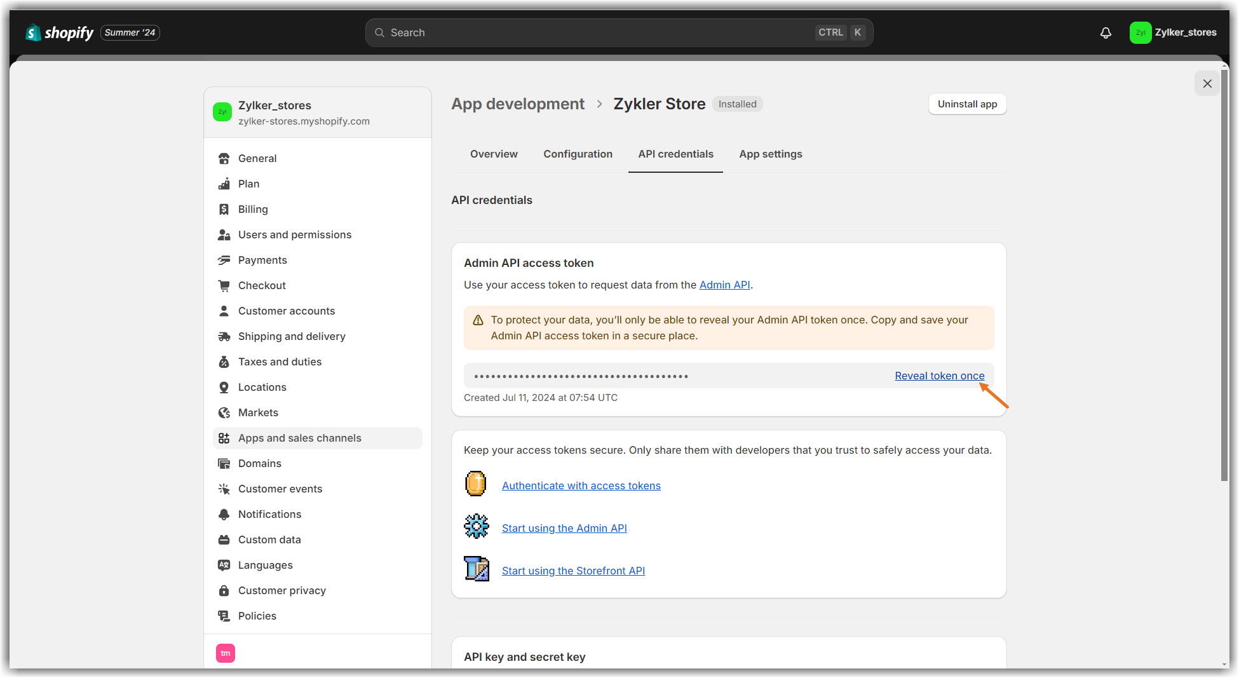Open the App settings tab

coord(770,154)
